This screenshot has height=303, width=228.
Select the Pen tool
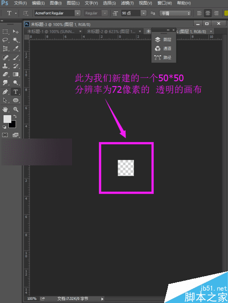click(5, 92)
